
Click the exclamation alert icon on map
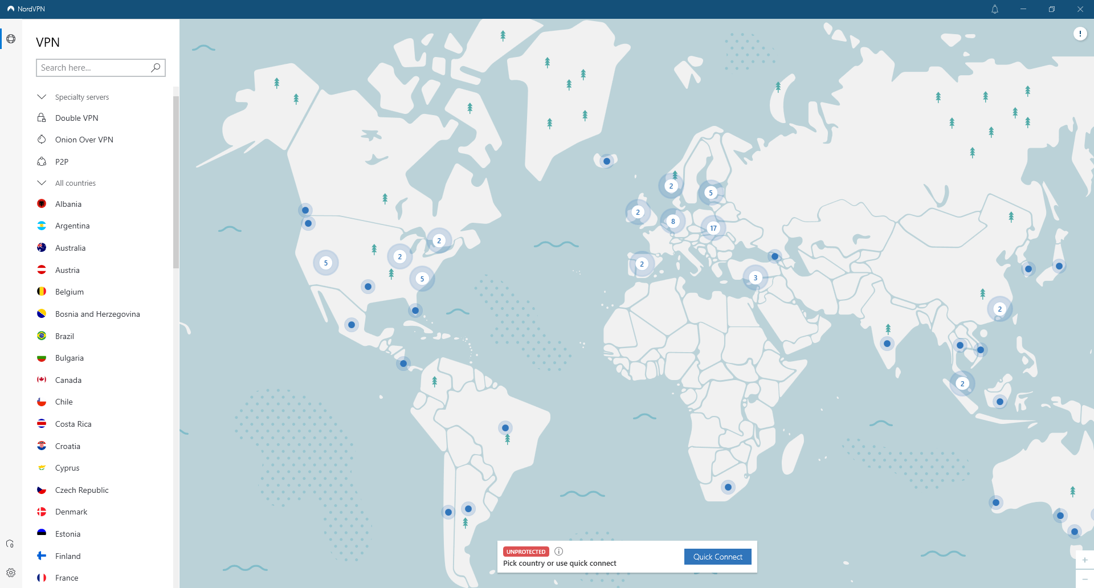pyautogui.click(x=1080, y=34)
